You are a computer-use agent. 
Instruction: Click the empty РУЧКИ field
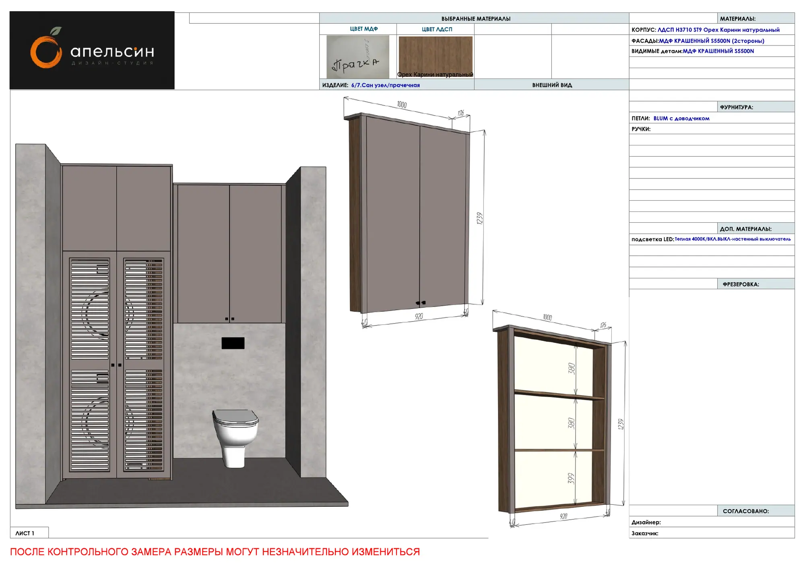pyautogui.click(x=712, y=129)
